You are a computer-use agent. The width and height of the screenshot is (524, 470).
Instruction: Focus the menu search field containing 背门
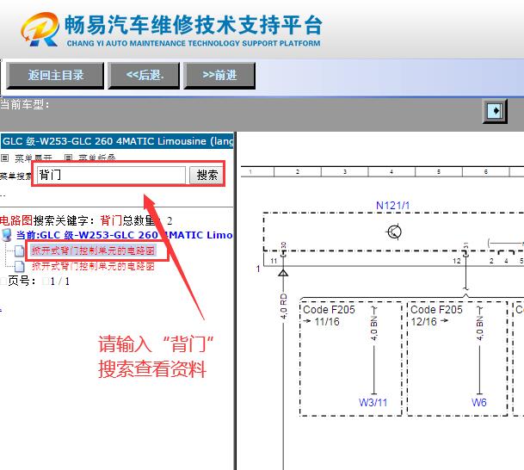pos(111,175)
